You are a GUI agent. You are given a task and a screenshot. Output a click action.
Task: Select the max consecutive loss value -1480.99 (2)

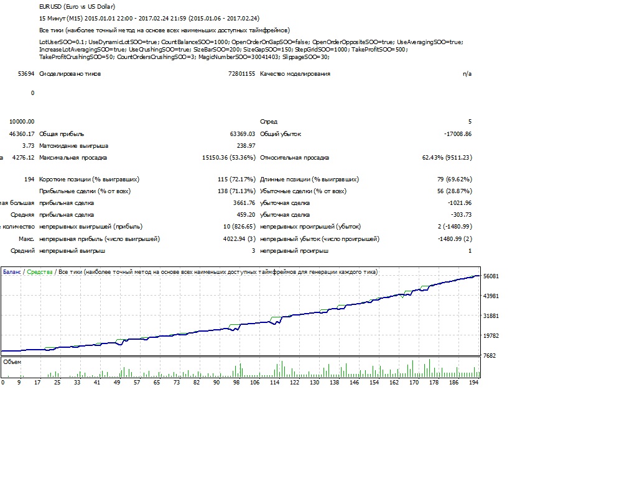pos(455,239)
